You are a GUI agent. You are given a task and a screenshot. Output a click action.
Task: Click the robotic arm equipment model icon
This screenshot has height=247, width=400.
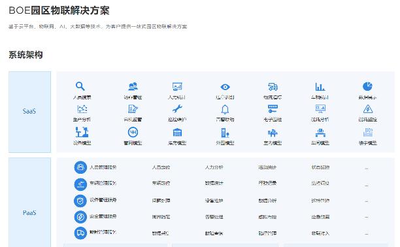point(82,132)
